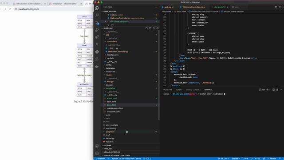
Task: Expand the OUTLINE section
Action: [x=107, y=145]
